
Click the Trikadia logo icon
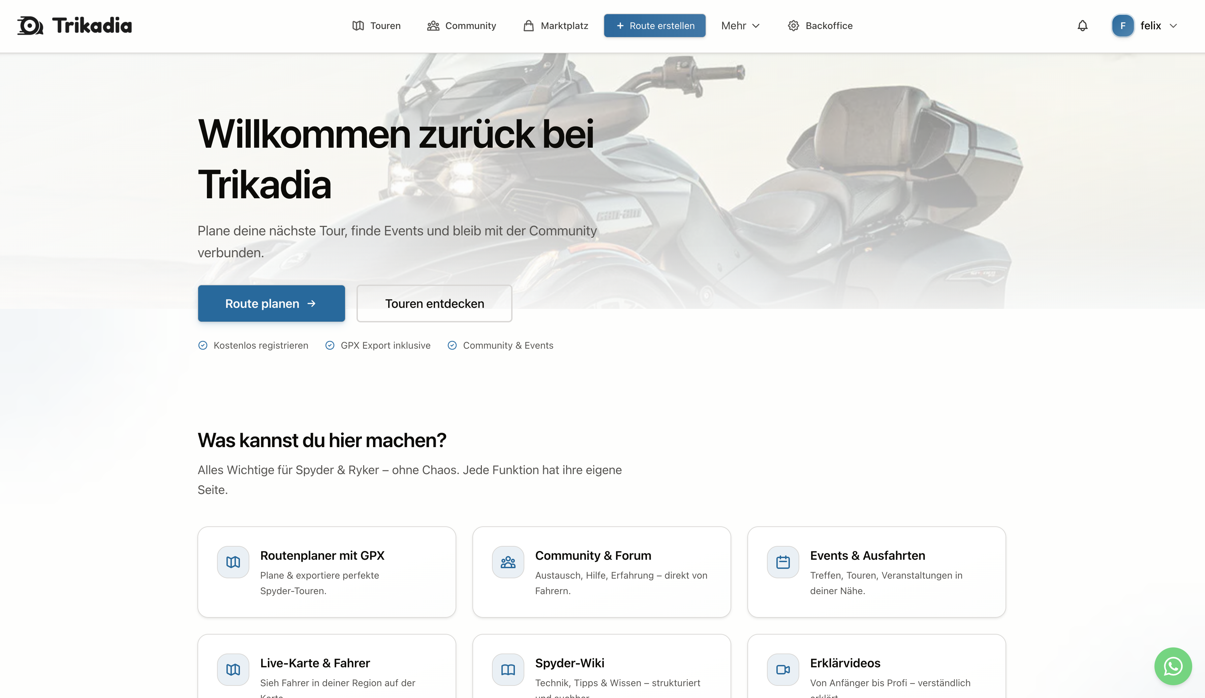30,26
